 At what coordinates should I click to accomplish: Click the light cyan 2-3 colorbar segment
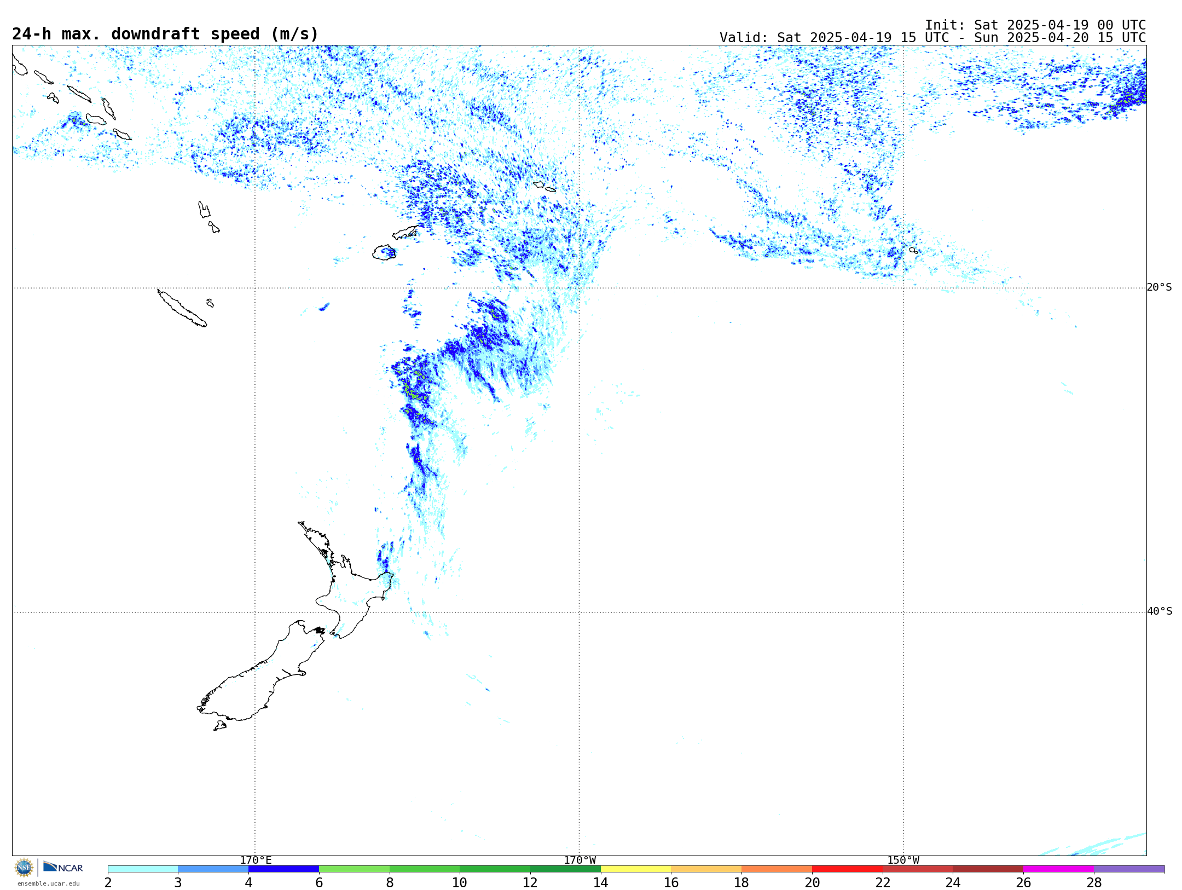tap(143, 869)
